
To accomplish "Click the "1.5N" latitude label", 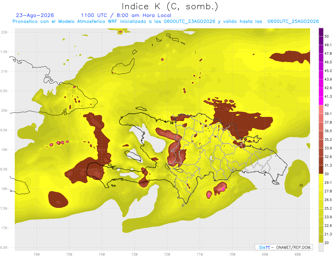I will coord(4,52).
